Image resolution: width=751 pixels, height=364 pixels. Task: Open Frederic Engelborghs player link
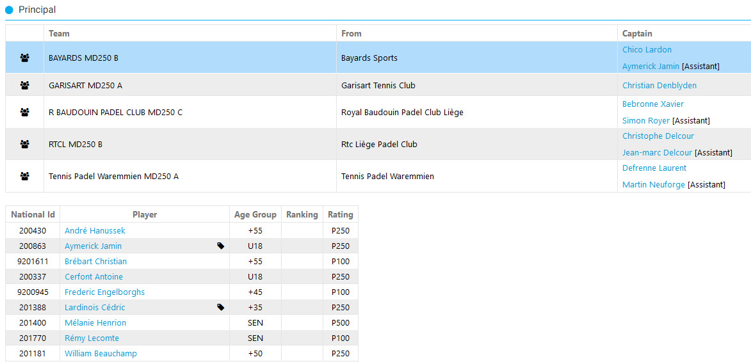[x=104, y=292]
